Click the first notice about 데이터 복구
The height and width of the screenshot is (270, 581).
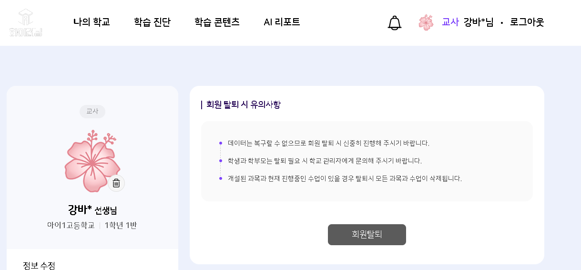point(328,143)
